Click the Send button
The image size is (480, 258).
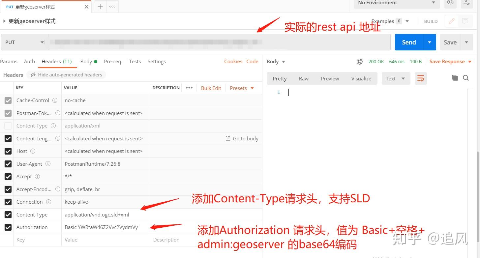tap(408, 42)
